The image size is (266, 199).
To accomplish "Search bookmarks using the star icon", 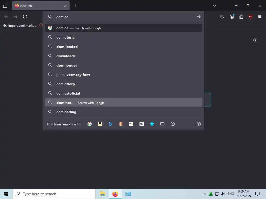I will (x=152, y=124).
